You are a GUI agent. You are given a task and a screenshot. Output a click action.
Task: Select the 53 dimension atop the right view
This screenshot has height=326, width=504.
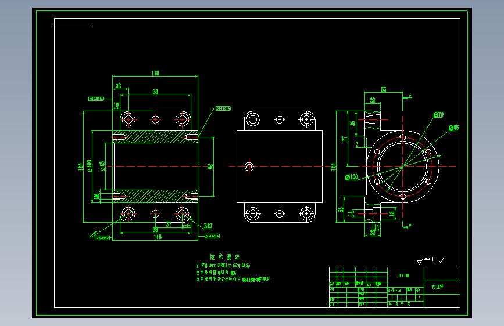click(384, 89)
